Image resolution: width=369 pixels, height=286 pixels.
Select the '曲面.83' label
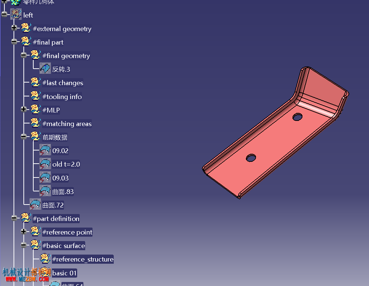63,192
